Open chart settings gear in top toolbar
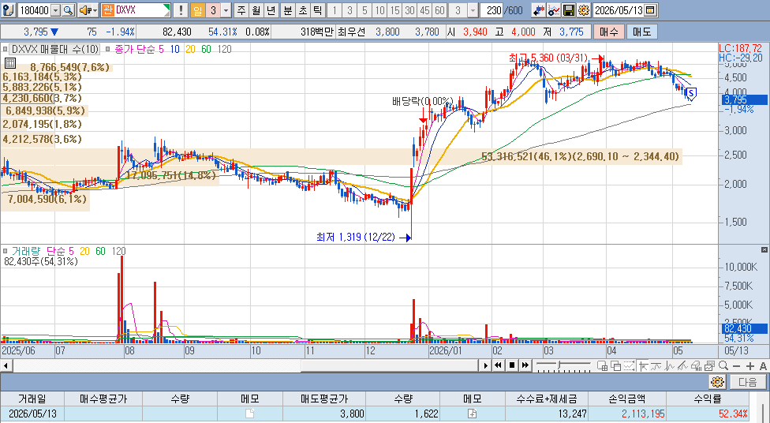This screenshot has height=423, width=770. point(583,9)
